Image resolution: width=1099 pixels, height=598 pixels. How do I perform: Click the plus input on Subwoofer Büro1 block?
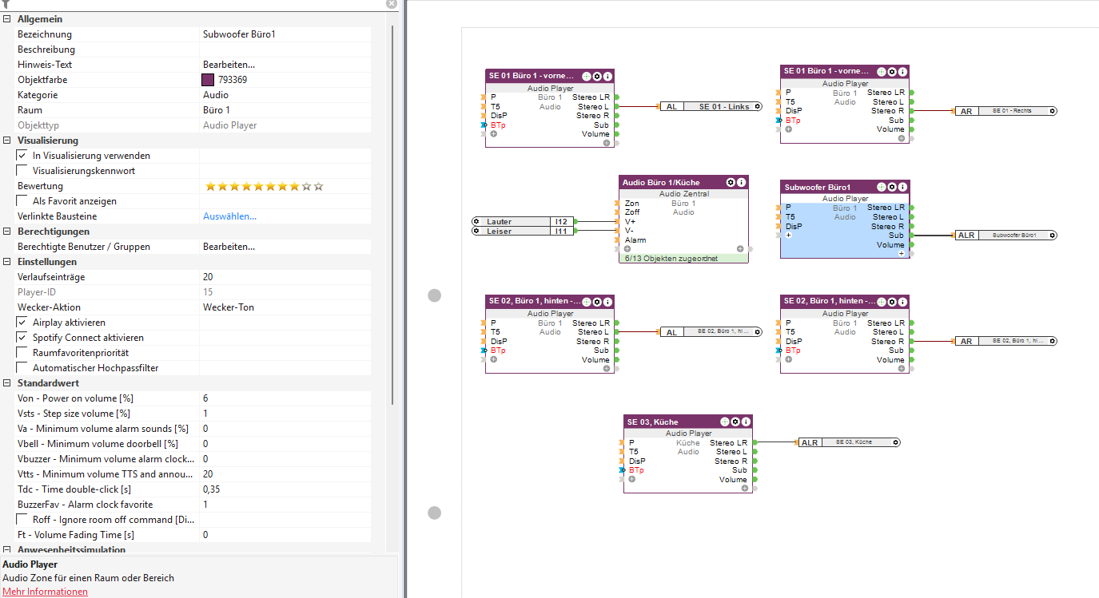(x=788, y=236)
